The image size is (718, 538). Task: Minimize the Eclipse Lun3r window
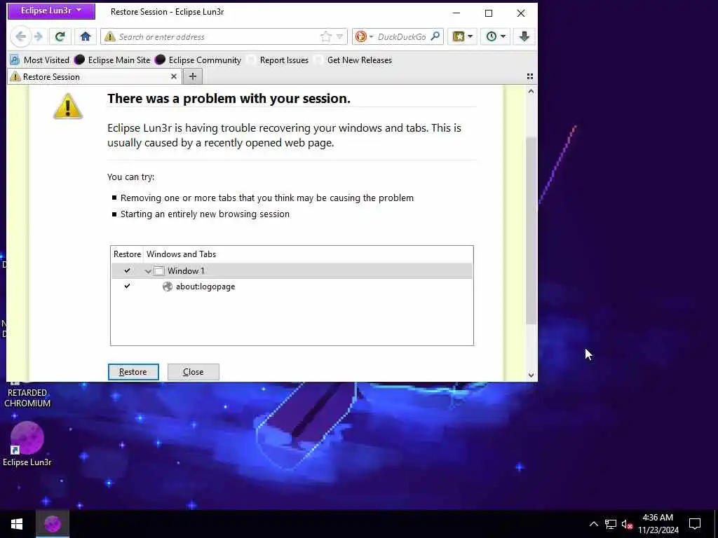tap(456, 13)
